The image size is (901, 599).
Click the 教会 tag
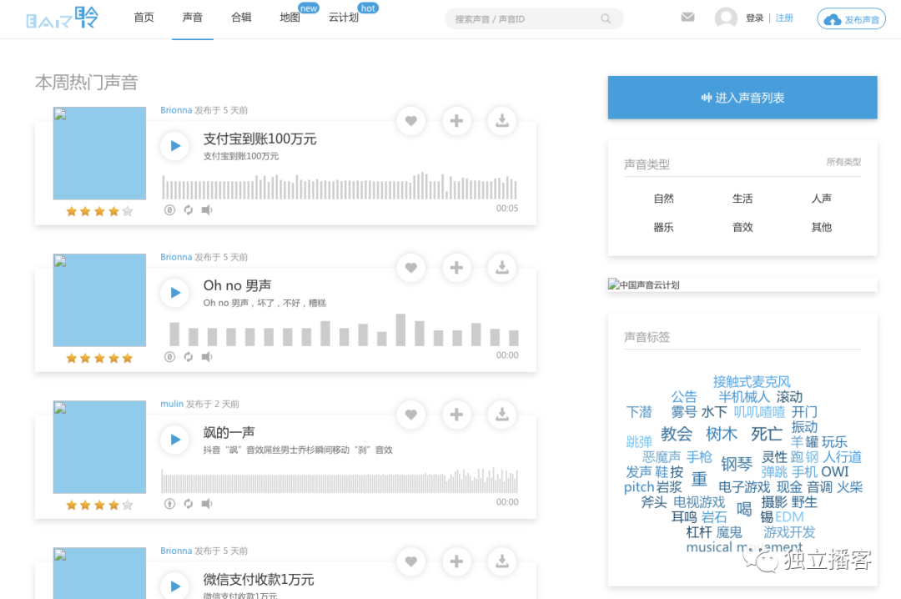tap(677, 434)
